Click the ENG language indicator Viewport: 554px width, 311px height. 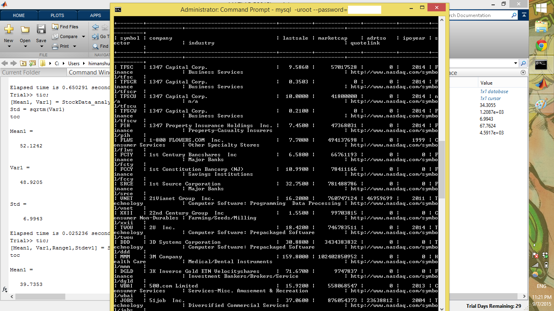[541, 286]
